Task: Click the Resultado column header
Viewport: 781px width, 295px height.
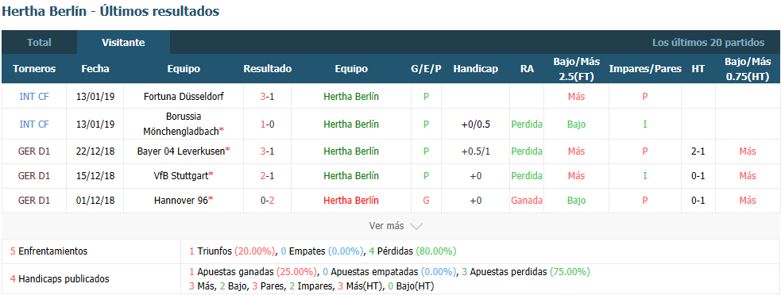Action: [268, 69]
